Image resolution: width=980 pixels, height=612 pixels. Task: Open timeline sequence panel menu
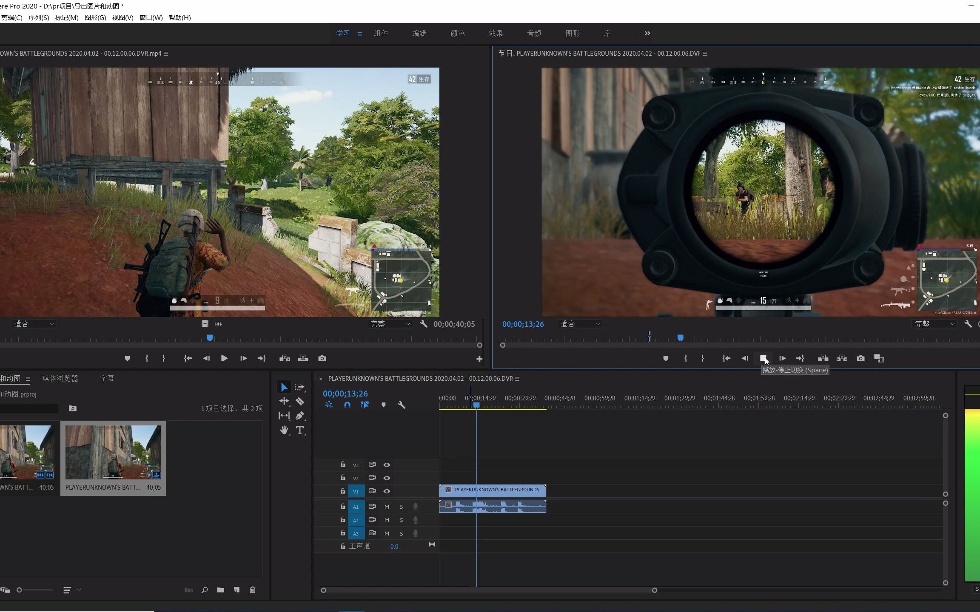517,379
